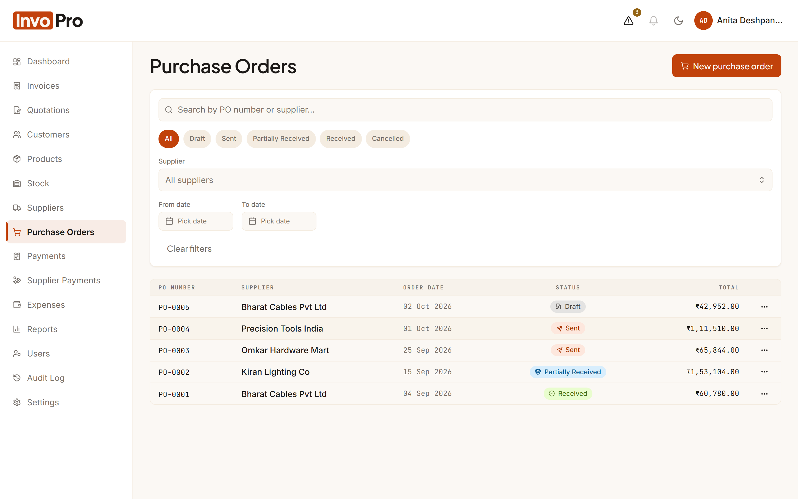
Task: Open actions menu for PO-0005
Action: (764, 307)
